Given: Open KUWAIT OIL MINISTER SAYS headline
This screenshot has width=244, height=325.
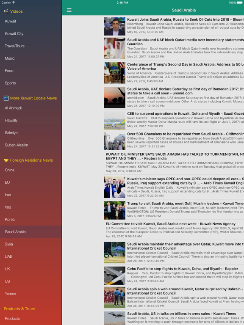Looking at the screenshot, I should tap(175, 156).
